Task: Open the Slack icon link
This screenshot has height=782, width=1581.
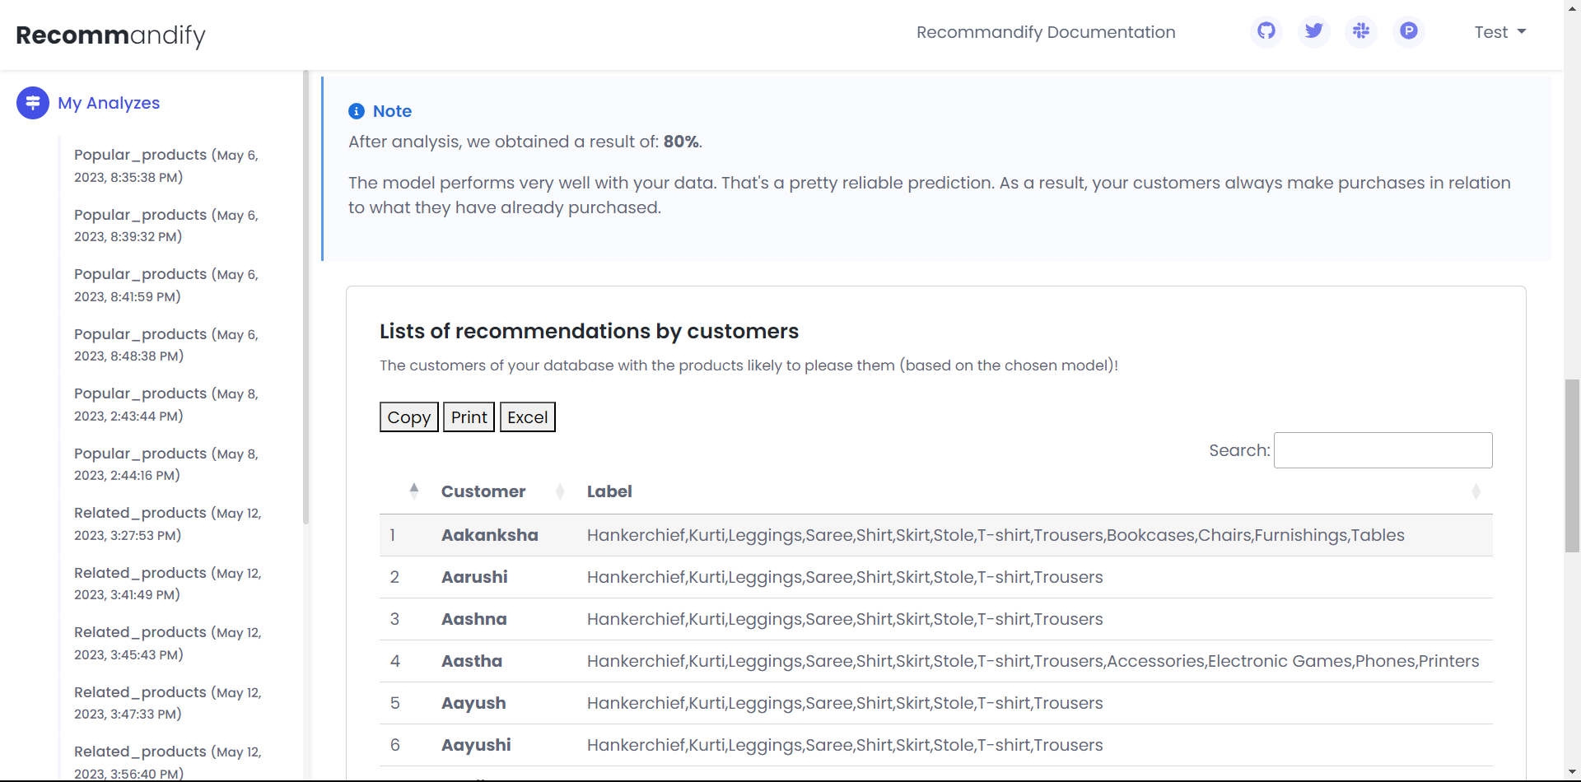Action: click(1361, 31)
